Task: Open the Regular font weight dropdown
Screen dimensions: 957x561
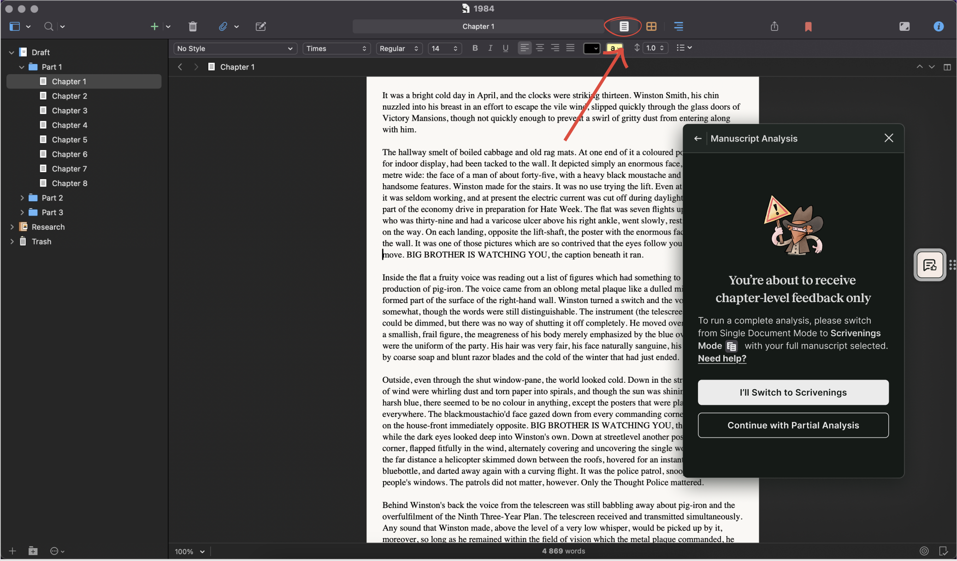Action: pos(399,48)
